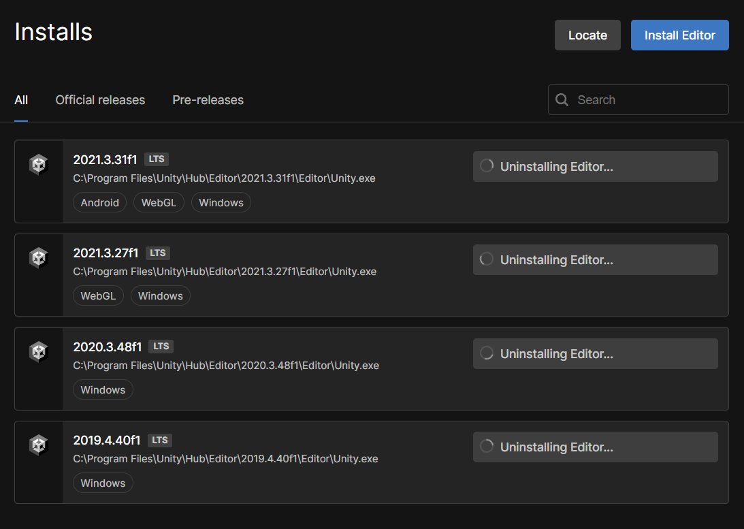Click the version title 2021.3.27f1
The height and width of the screenshot is (529, 744).
(x=106, y=253)
